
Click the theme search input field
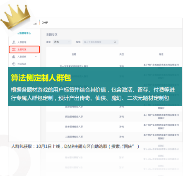(x=100, y=42)
